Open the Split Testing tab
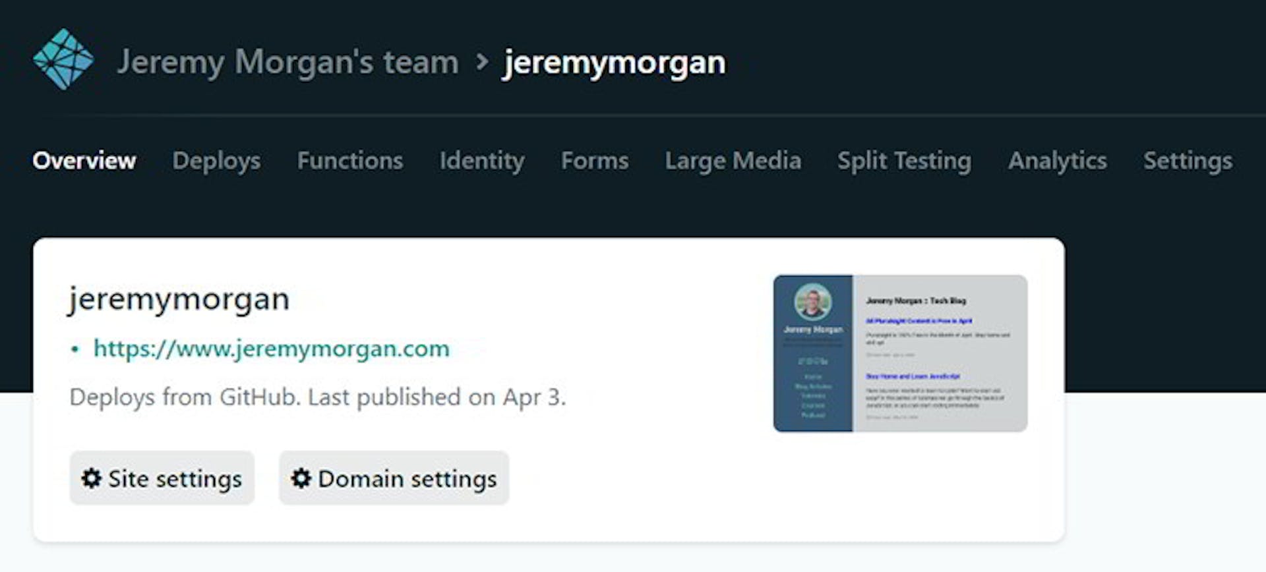The image size is (1266, 572). (904, 161)
